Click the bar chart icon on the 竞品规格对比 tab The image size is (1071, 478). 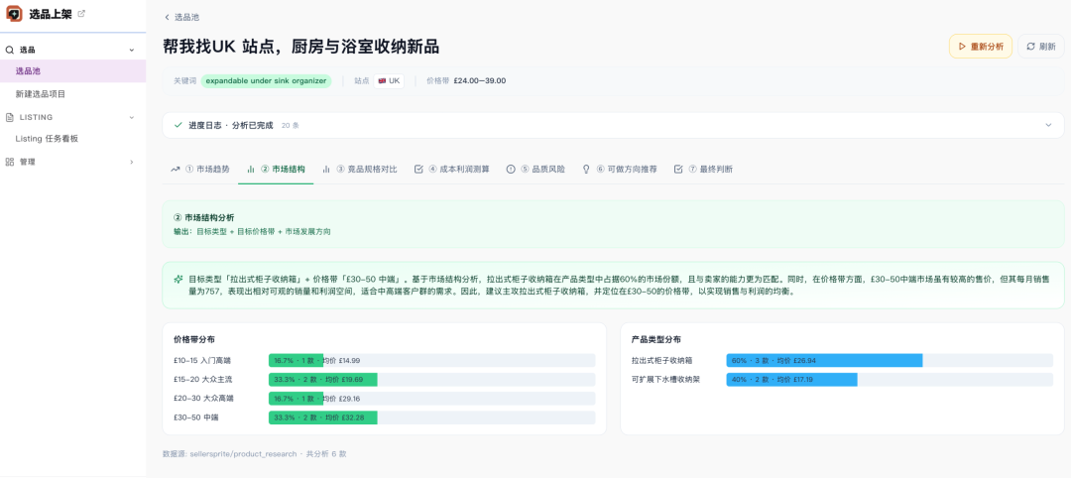click(326, 169)
